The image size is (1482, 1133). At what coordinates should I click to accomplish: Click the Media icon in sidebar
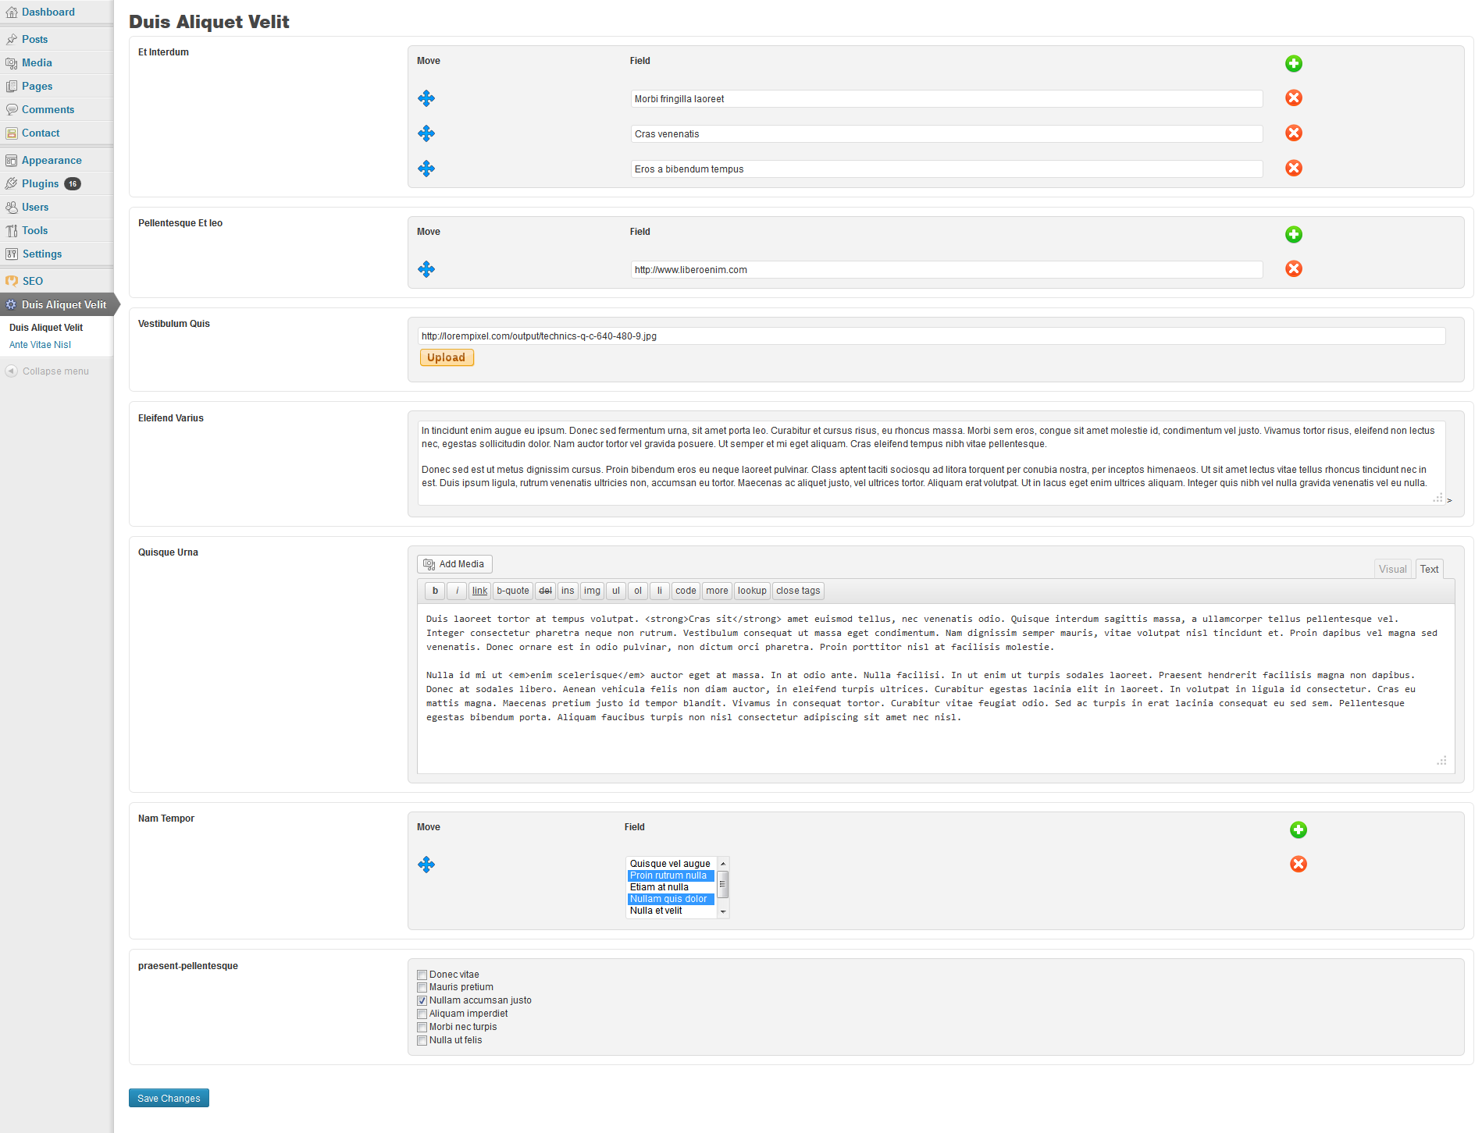tap(12, 62)
